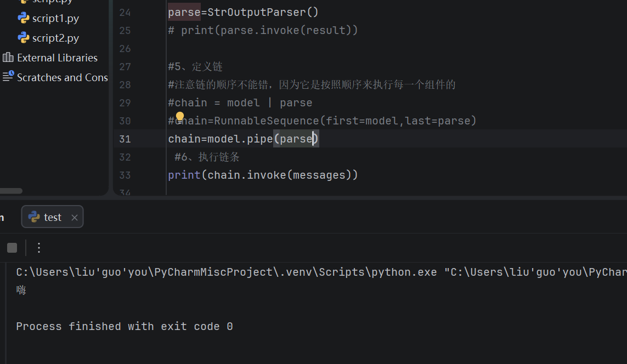Screen dimensions: 627x364
Task: Click the project panel horizontal scrollbar
Action: click(x=11, y=191)
